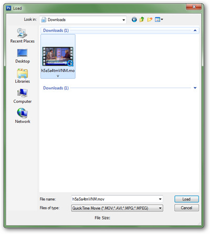
Task: Open Computer in the sidebar
Action: tap(23, 96)
